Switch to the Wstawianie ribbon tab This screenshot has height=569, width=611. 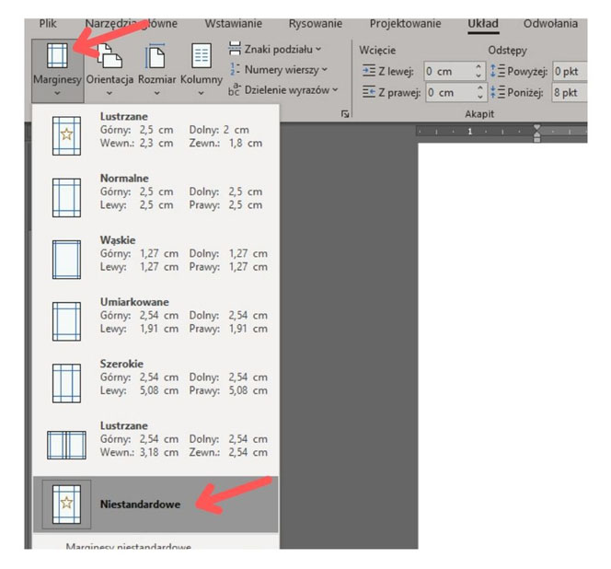tap(233, 24)
